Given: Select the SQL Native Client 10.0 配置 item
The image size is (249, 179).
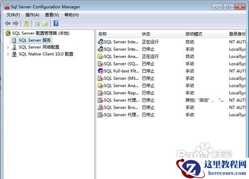Looking at the screenshot, I should point(46,54).
